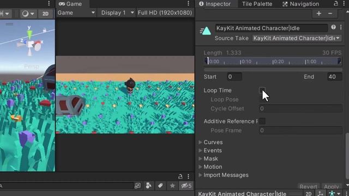Click the End frame input field
Viewport: 349px width, 196px height.
click(334, 77)
